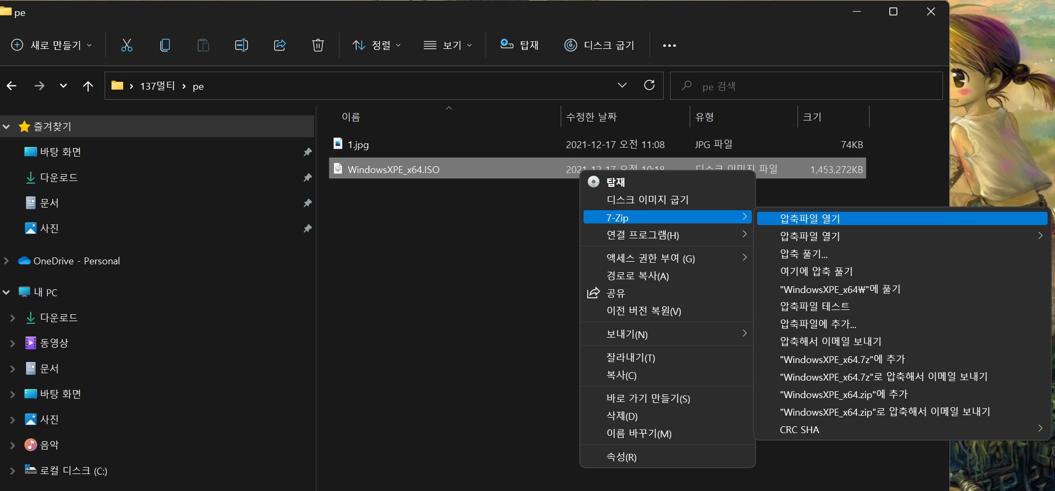Click 디스크 굽기 burn disc toolbar button
The width and height of the screenshot is (1055, 491).
(x=599, y=45)
